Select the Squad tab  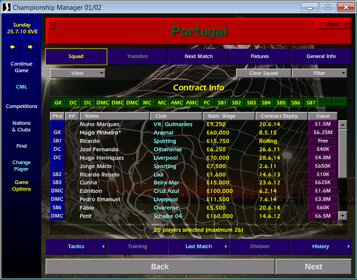(x=76, y=56)
